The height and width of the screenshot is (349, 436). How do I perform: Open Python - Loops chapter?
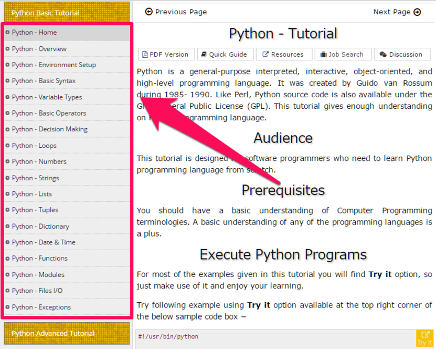pyautogui.click(x=67, y=146)
